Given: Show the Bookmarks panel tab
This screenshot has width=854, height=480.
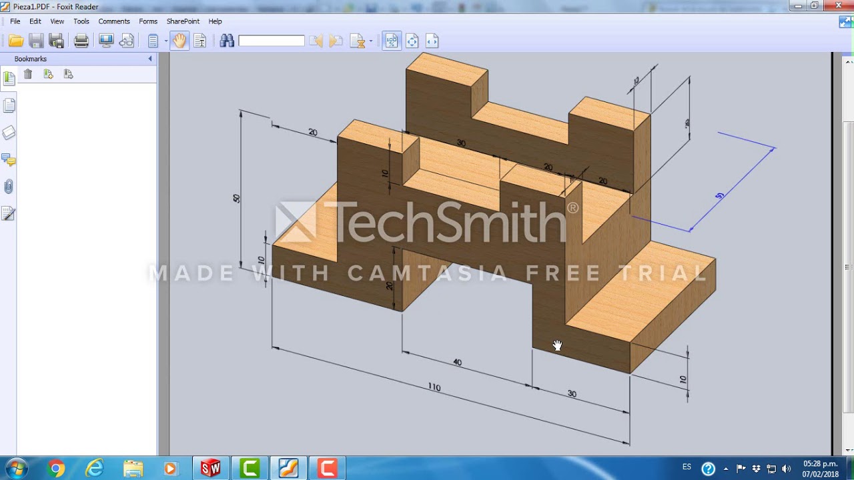Looking at the screenshot, I should tap(9, 78).
